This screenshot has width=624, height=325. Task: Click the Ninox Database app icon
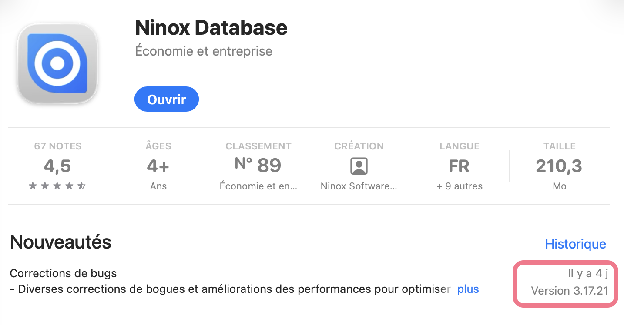(57, 63)
